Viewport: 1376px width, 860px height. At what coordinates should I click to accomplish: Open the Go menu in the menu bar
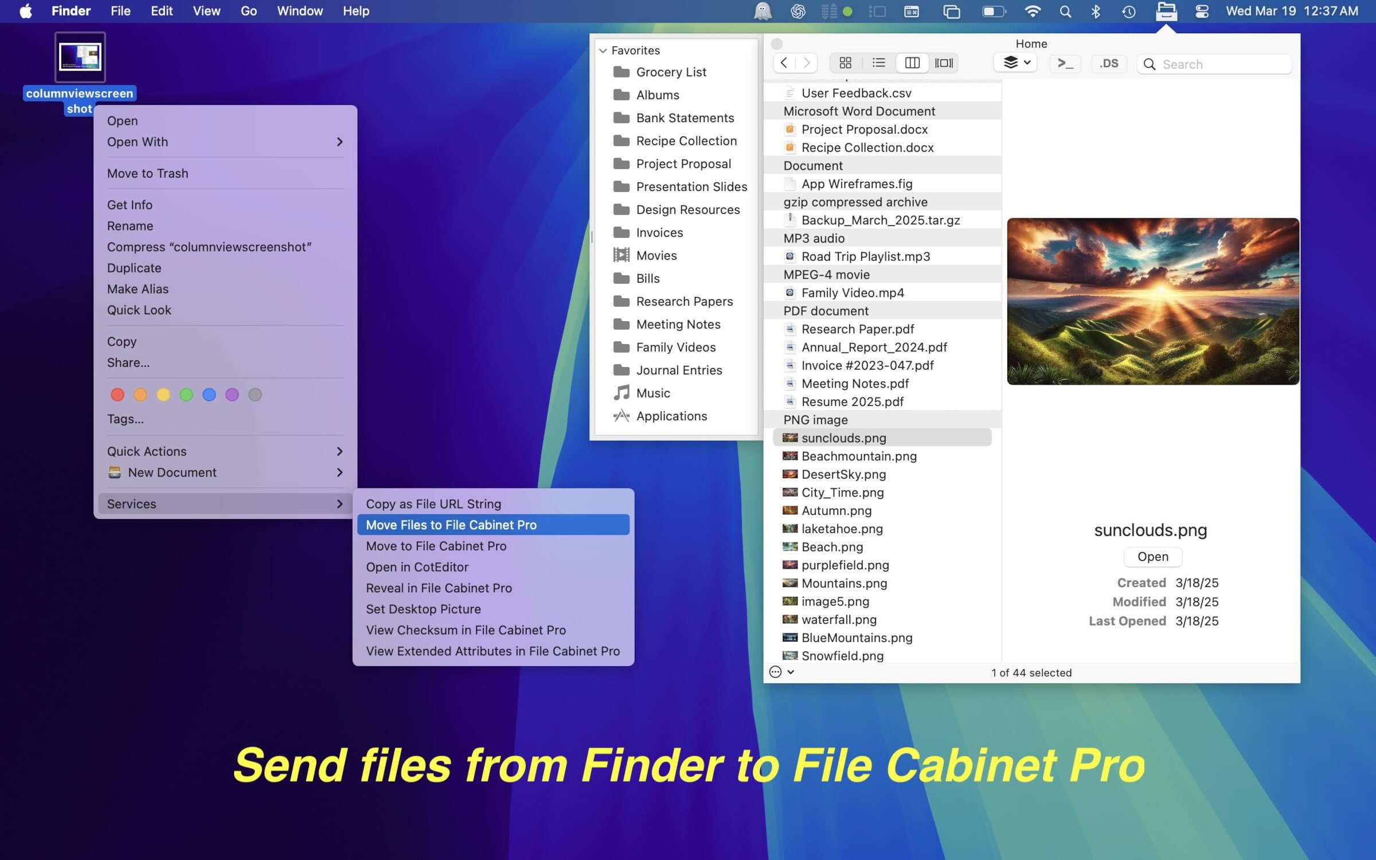[248, 11]
